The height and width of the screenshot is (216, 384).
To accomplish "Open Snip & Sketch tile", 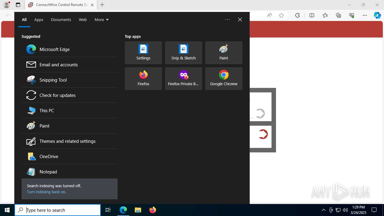I will click(x=184, y=53).
